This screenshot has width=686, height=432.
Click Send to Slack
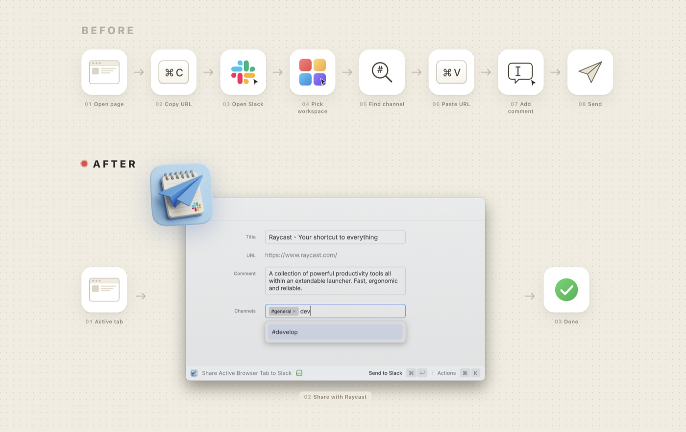385,373
